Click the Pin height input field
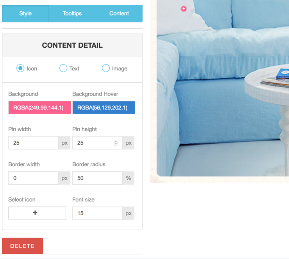The width and height of the screenshot is (289, 259). 97,143
